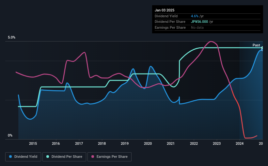Click the 2015 x-axis label
This screenshot has height=166, width=268.
coord(33,143)
